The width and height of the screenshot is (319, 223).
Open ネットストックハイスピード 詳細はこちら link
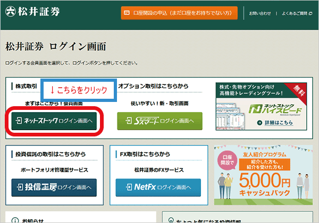(279, 123)
